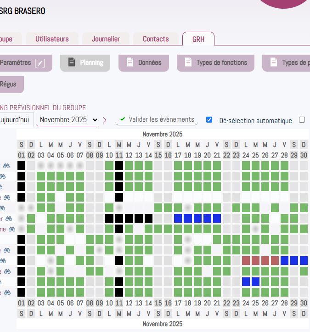Click the document icon on Données button
This screenshot has width=310, height=332.
click(130, 62)
